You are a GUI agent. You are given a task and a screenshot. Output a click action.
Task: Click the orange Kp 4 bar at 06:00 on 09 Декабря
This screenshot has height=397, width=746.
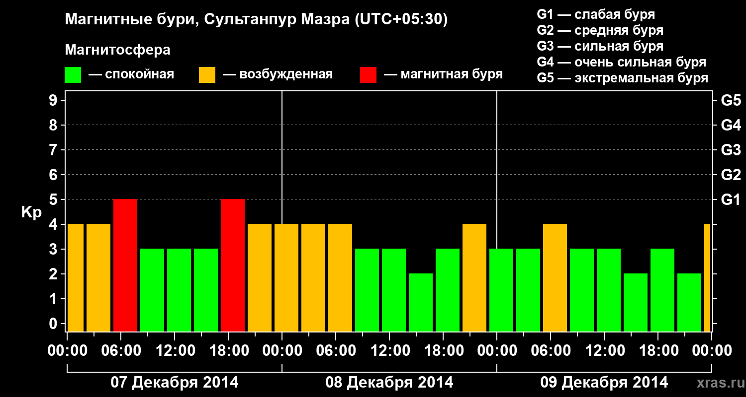coord(555,278)
